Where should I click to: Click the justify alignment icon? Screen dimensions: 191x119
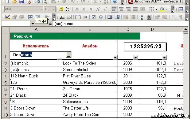tap(135, 9)
